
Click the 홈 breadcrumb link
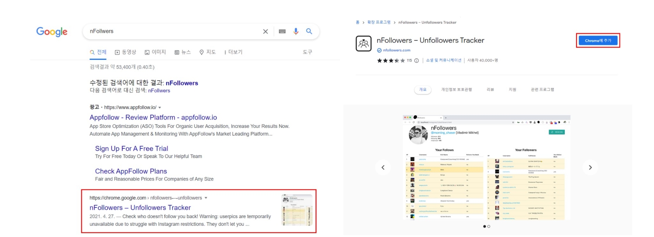tap(357, 22)
